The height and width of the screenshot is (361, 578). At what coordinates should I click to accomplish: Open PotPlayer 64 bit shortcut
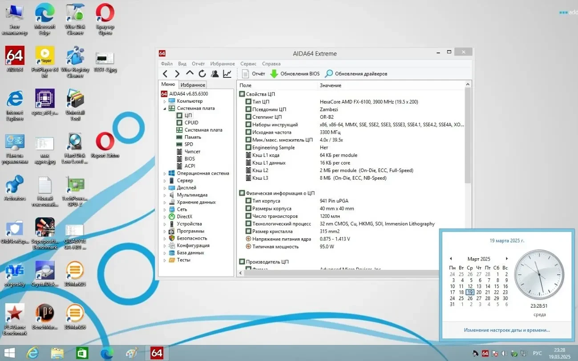(x=45, y=62)
